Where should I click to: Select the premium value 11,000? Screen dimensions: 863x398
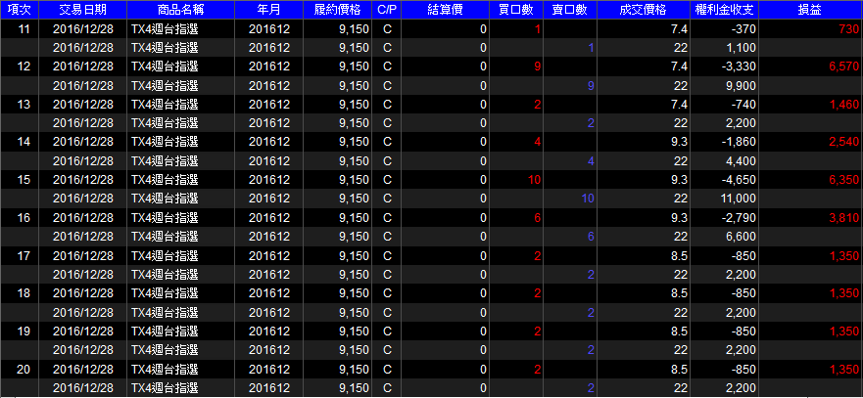740,199
